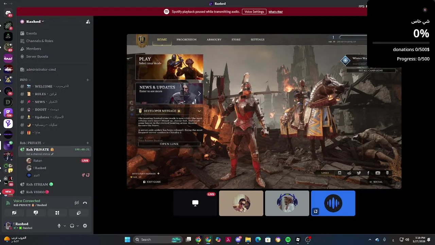Join the Rsh VIDEO voice channel
This screenshot has height=245, width=435.
(x=55, y=192)
